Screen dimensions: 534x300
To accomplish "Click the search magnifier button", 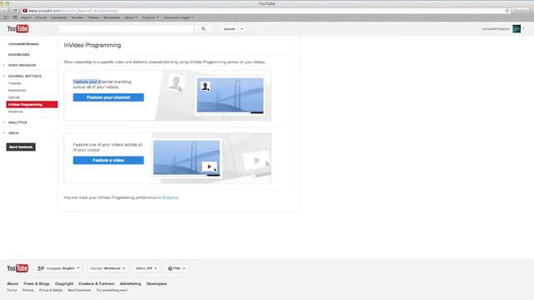I will tap(204, 29).
